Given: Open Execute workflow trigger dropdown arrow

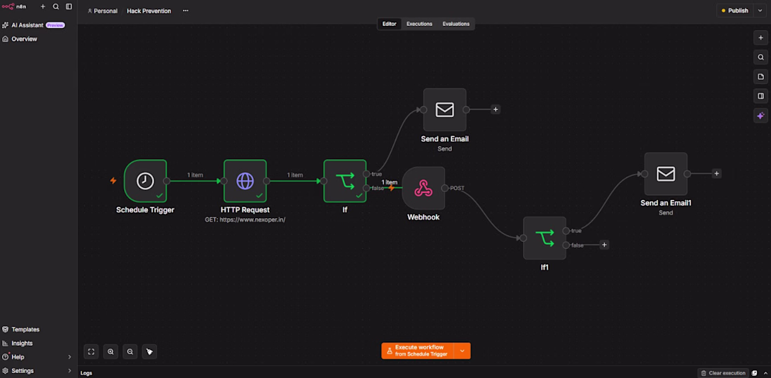Looking at the screenshot, I should click(x=462, y=351).
